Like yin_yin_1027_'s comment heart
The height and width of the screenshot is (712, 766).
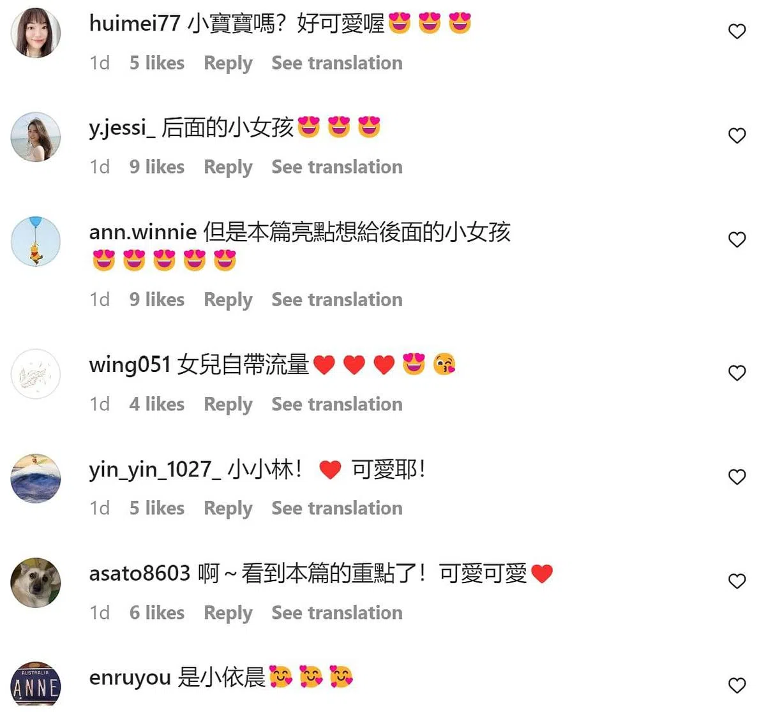(737, 477)
